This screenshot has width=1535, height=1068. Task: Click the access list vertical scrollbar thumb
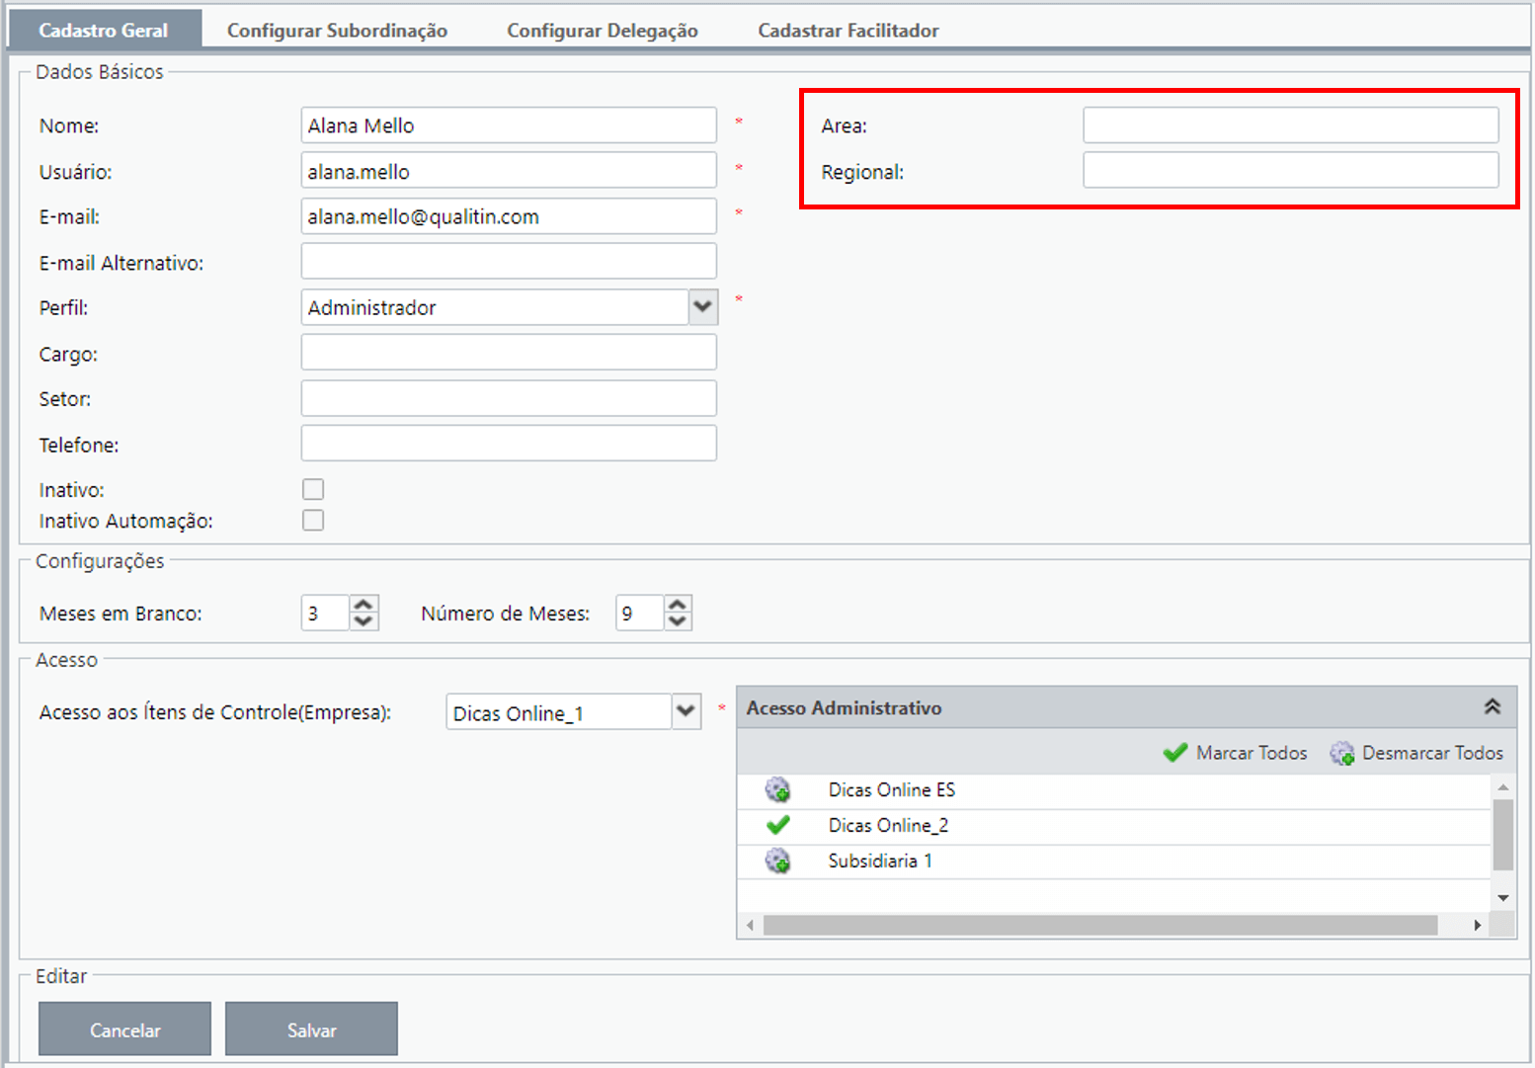pyautogui.click(x=1502, y=835)
